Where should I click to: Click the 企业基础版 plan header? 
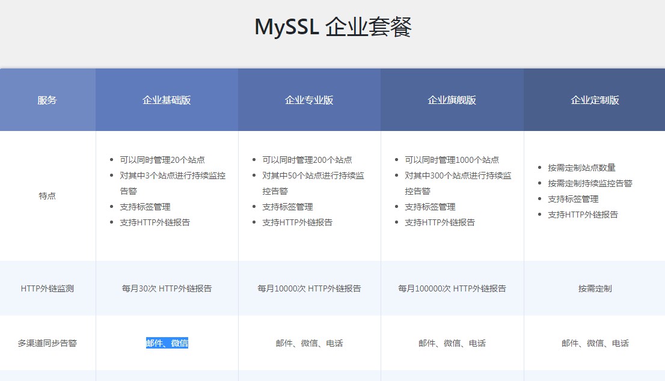click(x=167, y=100)
